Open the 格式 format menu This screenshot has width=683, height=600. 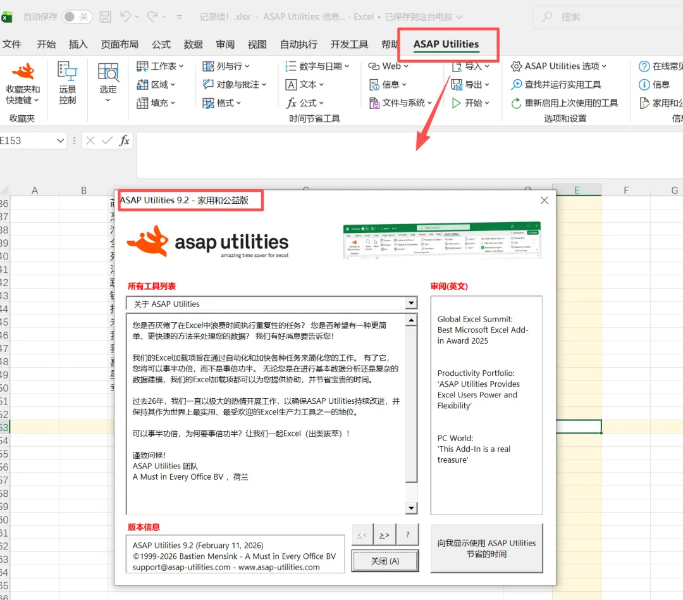(x=221, y=103)
